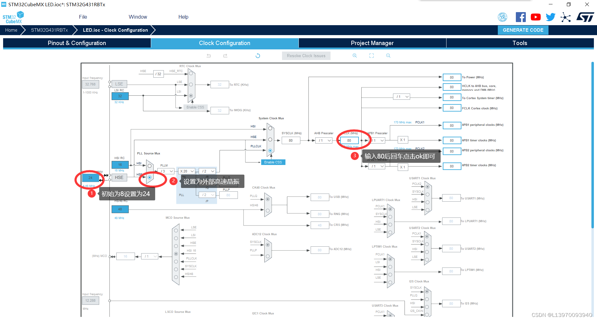Viewport: 597px width, 320px height.
Task: Select SYSCLK in I2S Clock Mux
Action: [x=427, y=291]
